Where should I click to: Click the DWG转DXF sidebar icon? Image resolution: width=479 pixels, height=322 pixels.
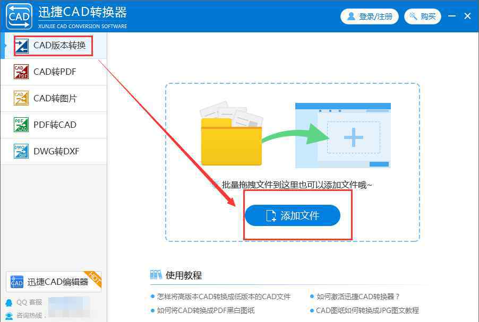[21, 151]
